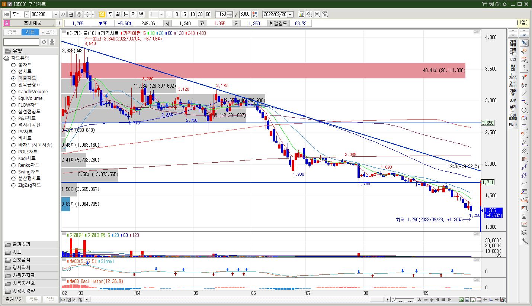Select the 봉차트 radio option

coord(13,65)
